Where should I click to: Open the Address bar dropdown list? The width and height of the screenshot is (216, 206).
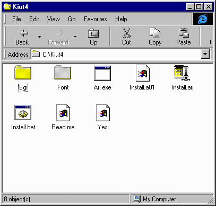205,54
